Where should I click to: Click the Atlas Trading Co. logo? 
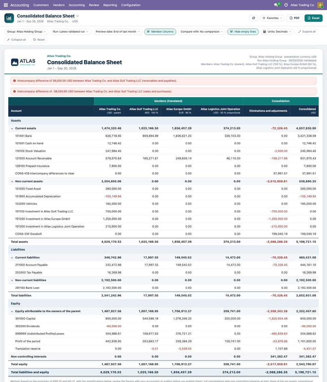pos(23,62)
